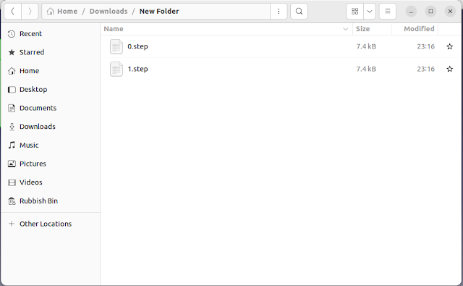Minimize the Files window
The height and width of the screenshot is (286, 463).
(411, 12)
